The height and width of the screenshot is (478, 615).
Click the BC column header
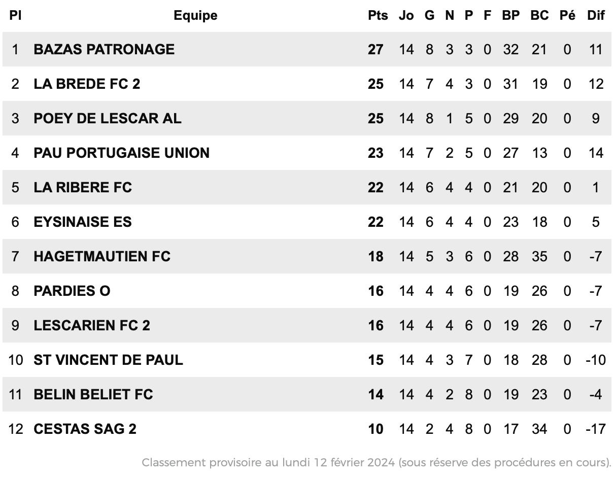[x=539, y=15]
